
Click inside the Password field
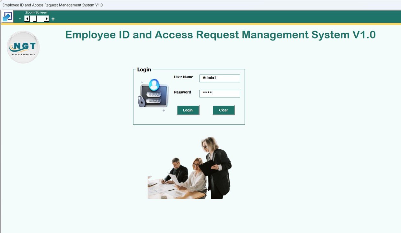tap(220, 94)
